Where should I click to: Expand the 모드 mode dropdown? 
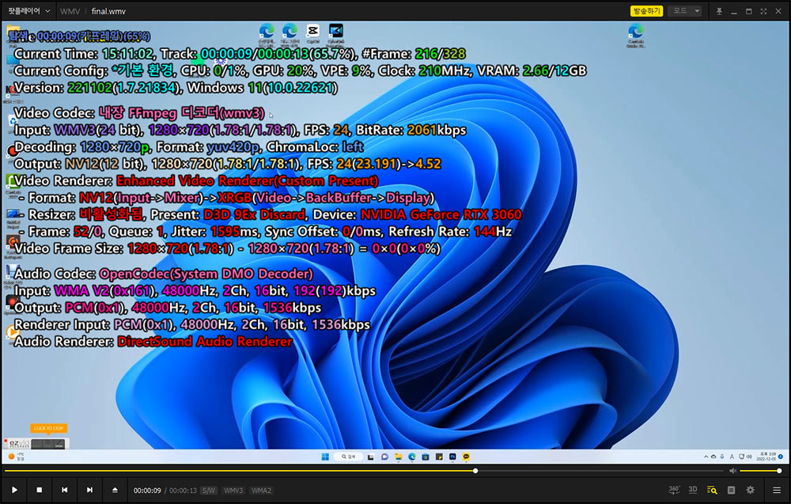point(684,10)
